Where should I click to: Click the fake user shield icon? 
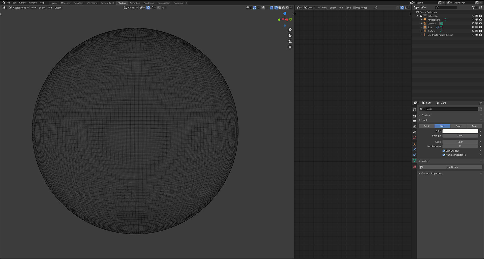click(x=480, y=109)
